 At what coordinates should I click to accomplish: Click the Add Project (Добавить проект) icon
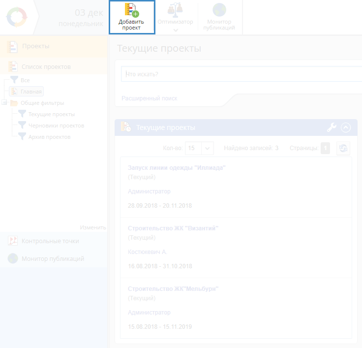pos(131,10)
